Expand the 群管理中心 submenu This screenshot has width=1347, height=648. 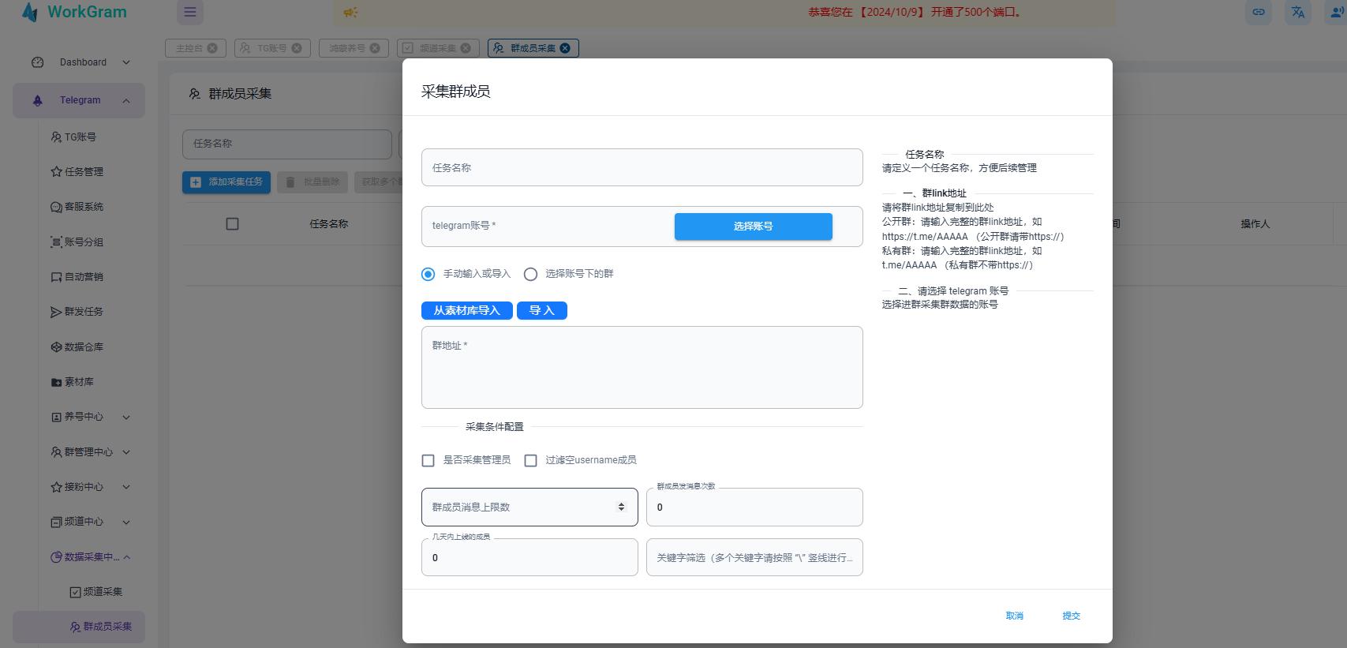click(126, 452)
